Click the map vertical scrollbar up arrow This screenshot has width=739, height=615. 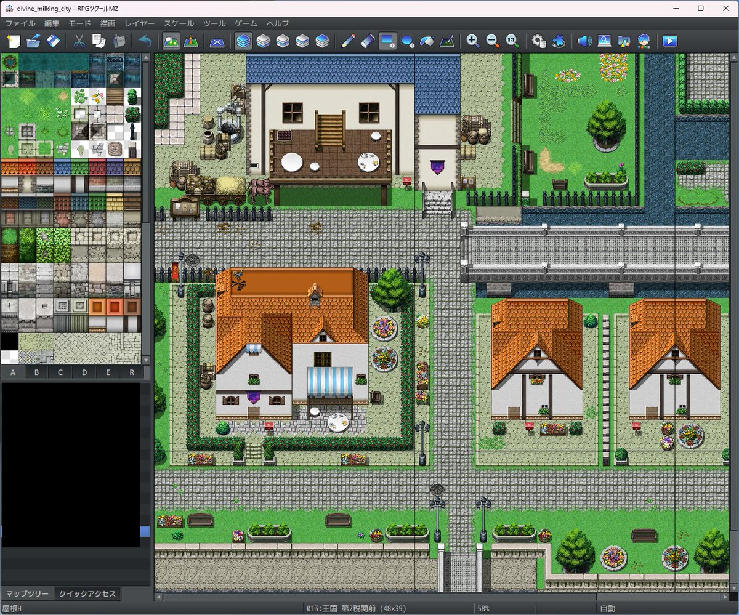tap(733, 57)
